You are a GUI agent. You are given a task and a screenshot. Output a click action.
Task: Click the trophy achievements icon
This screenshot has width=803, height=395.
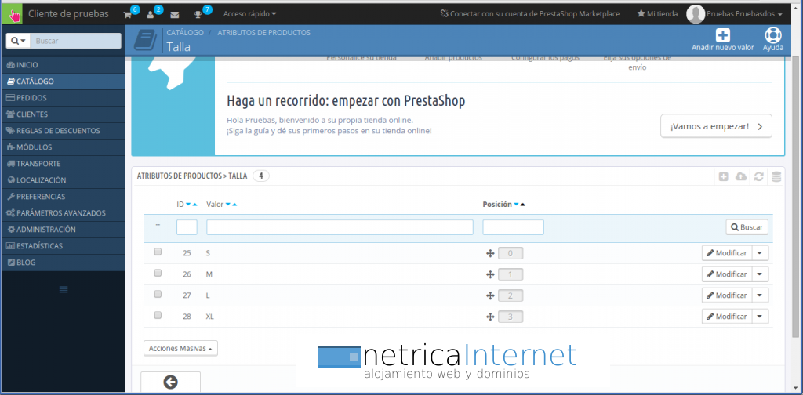(x=198, y=14)
